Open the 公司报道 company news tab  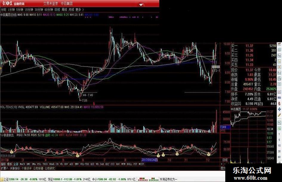pos(38,169)
